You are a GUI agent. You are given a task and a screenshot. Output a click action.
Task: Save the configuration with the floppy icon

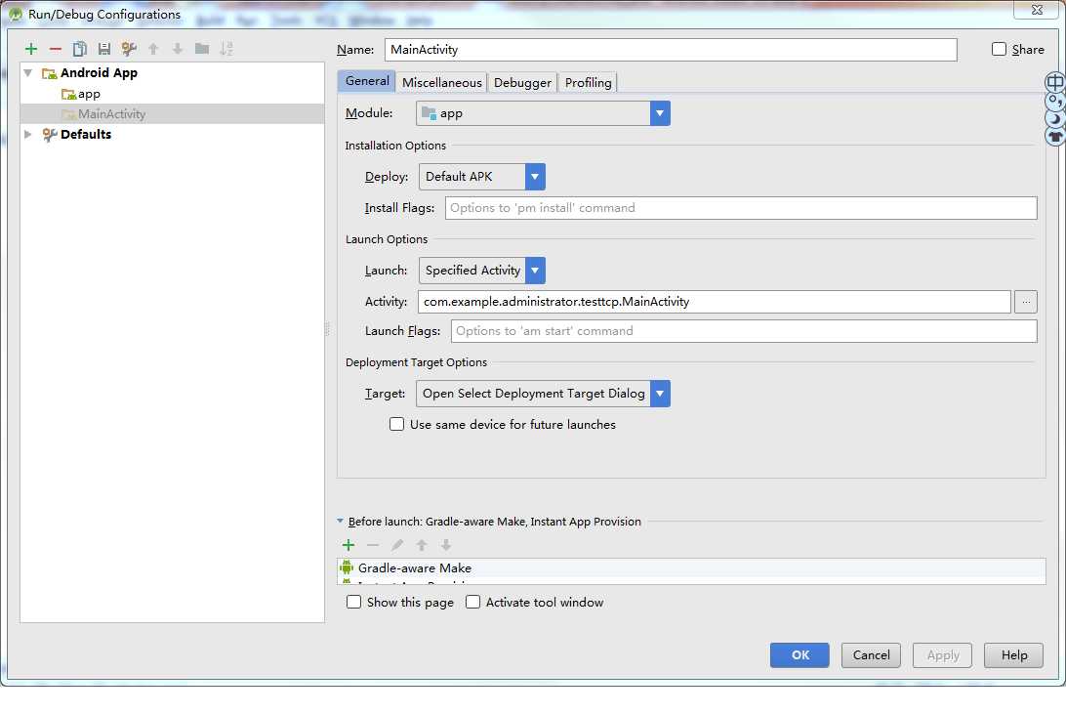104,49
